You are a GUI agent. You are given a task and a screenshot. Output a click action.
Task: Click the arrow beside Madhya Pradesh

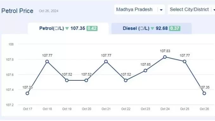pyautogui.click(x=161, y=10)
